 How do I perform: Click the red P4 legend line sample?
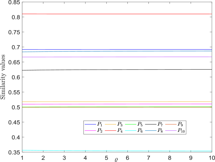click(110, 131)
